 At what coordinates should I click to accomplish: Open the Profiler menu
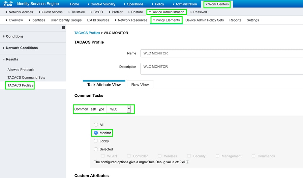pyautogui.click(x=116, y=12)
